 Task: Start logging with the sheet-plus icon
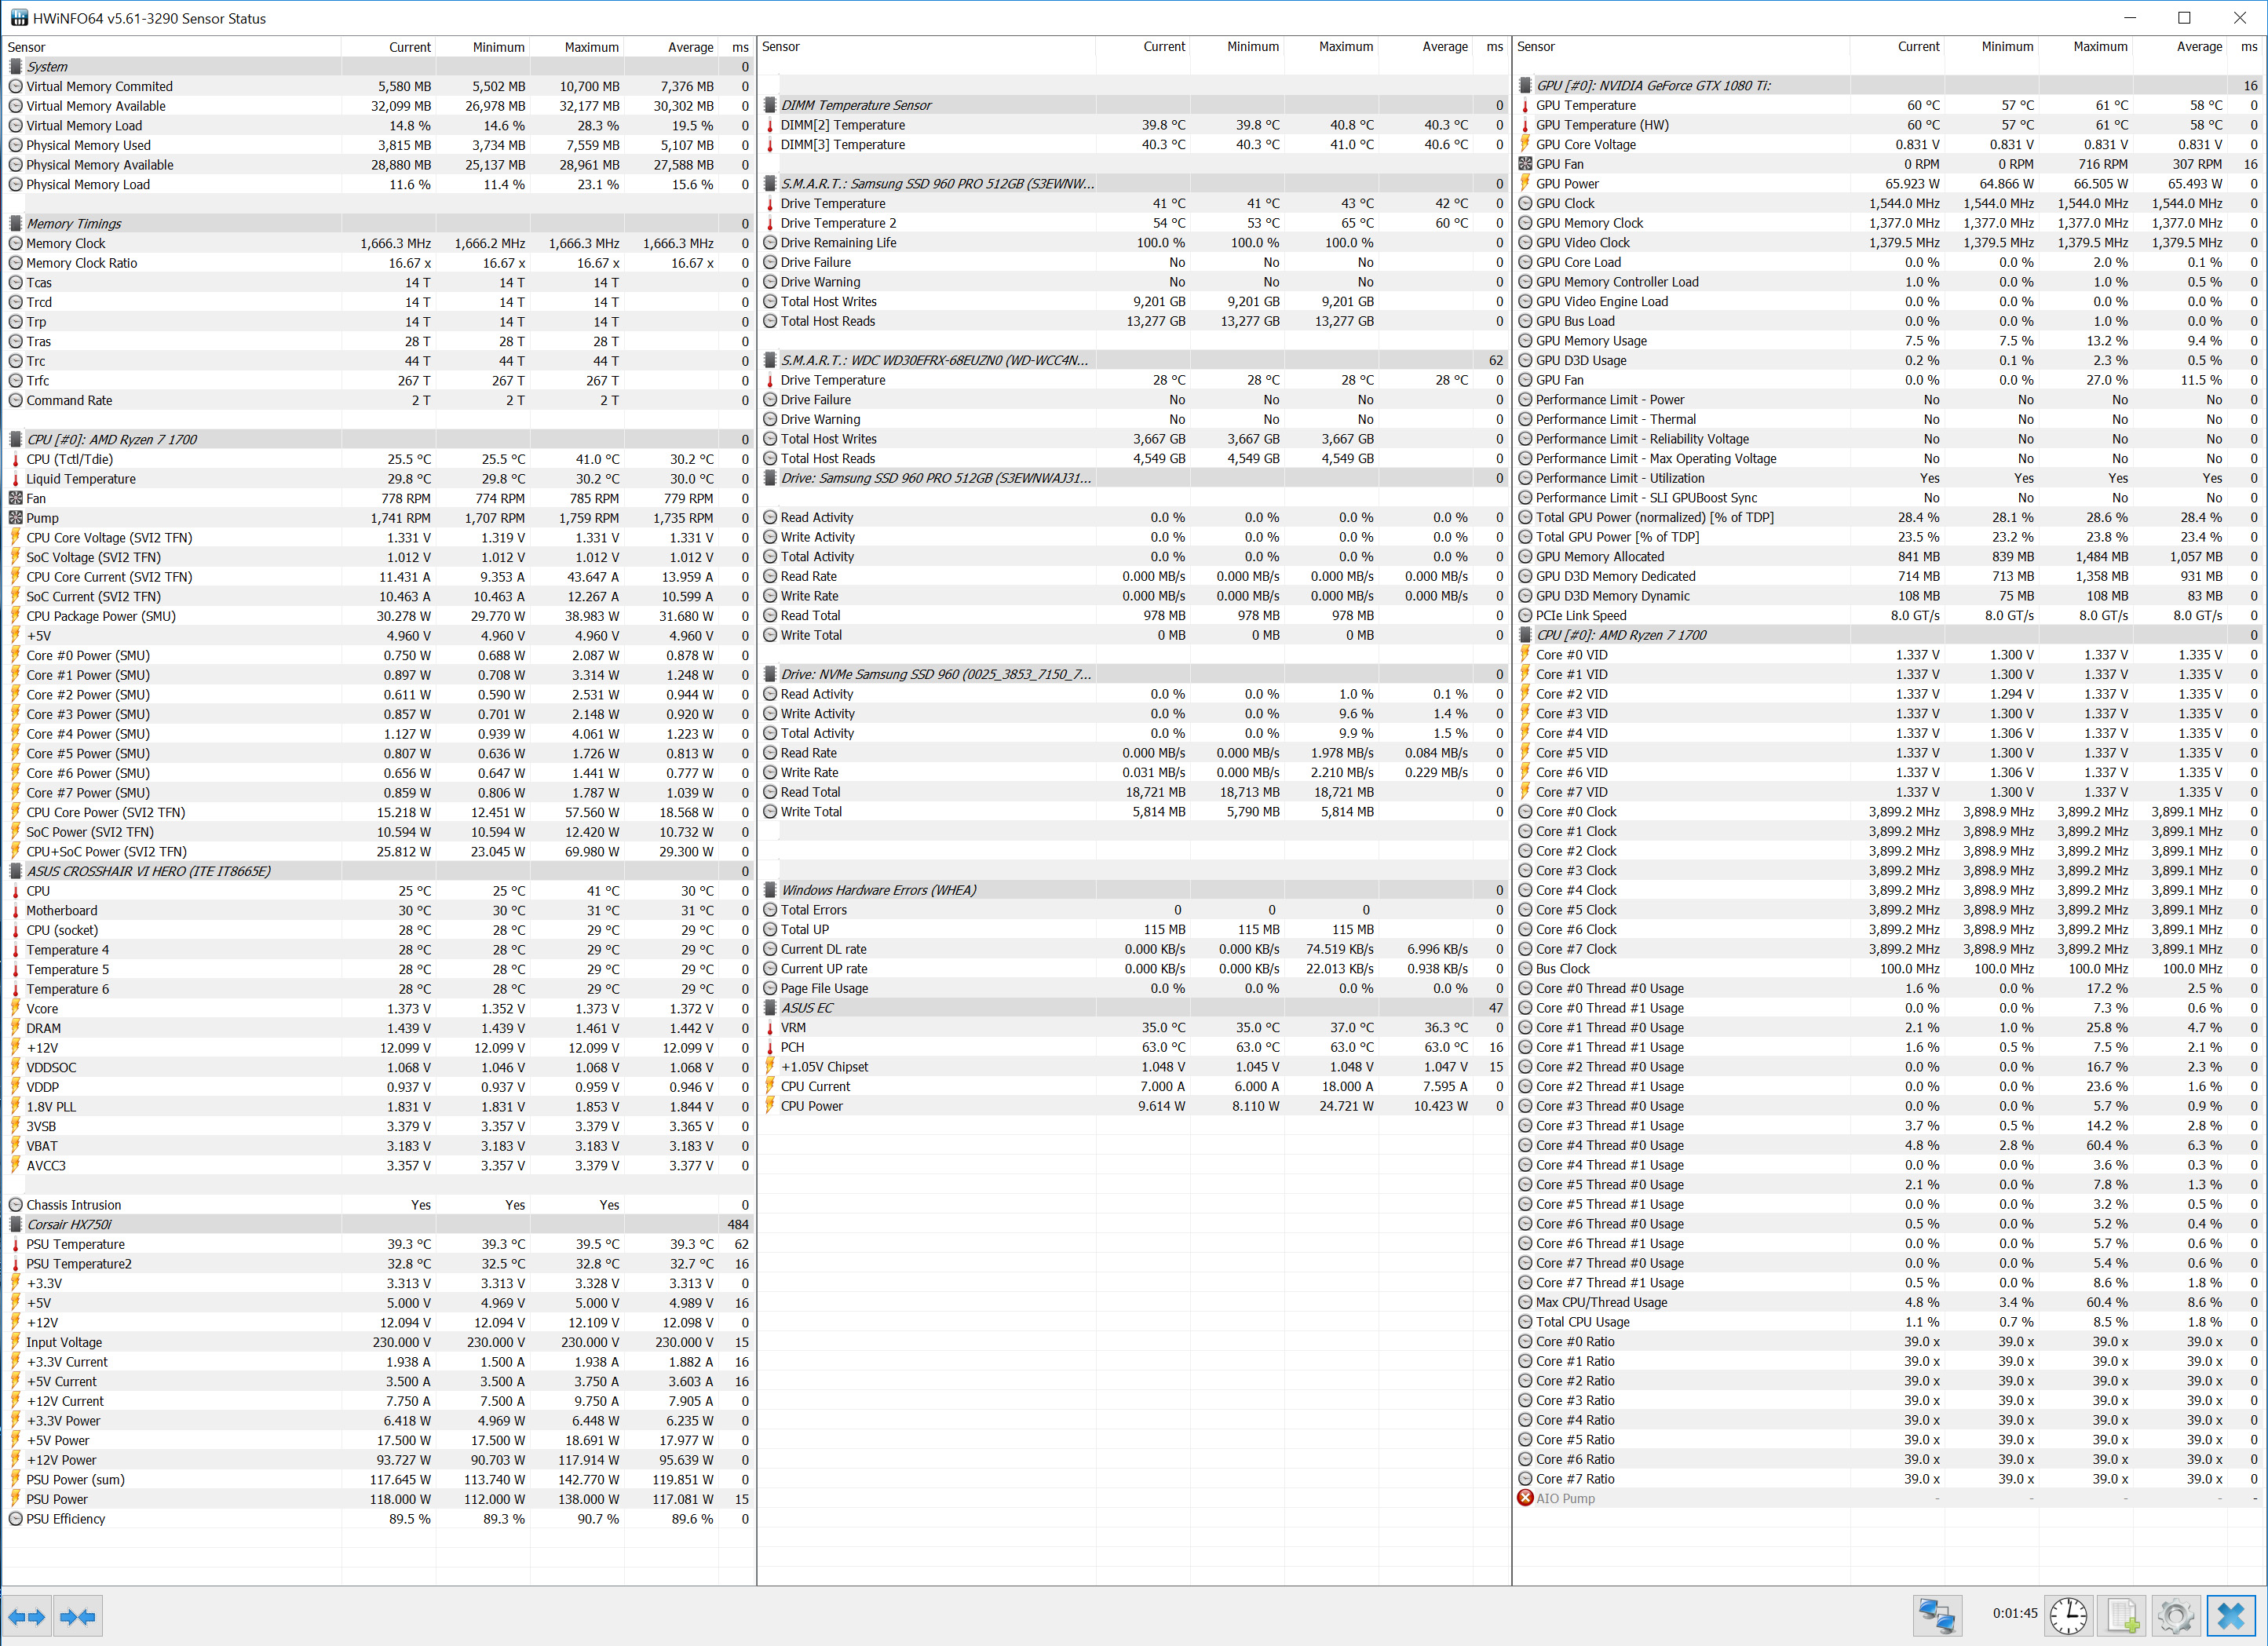[x=2122, y=1615]
